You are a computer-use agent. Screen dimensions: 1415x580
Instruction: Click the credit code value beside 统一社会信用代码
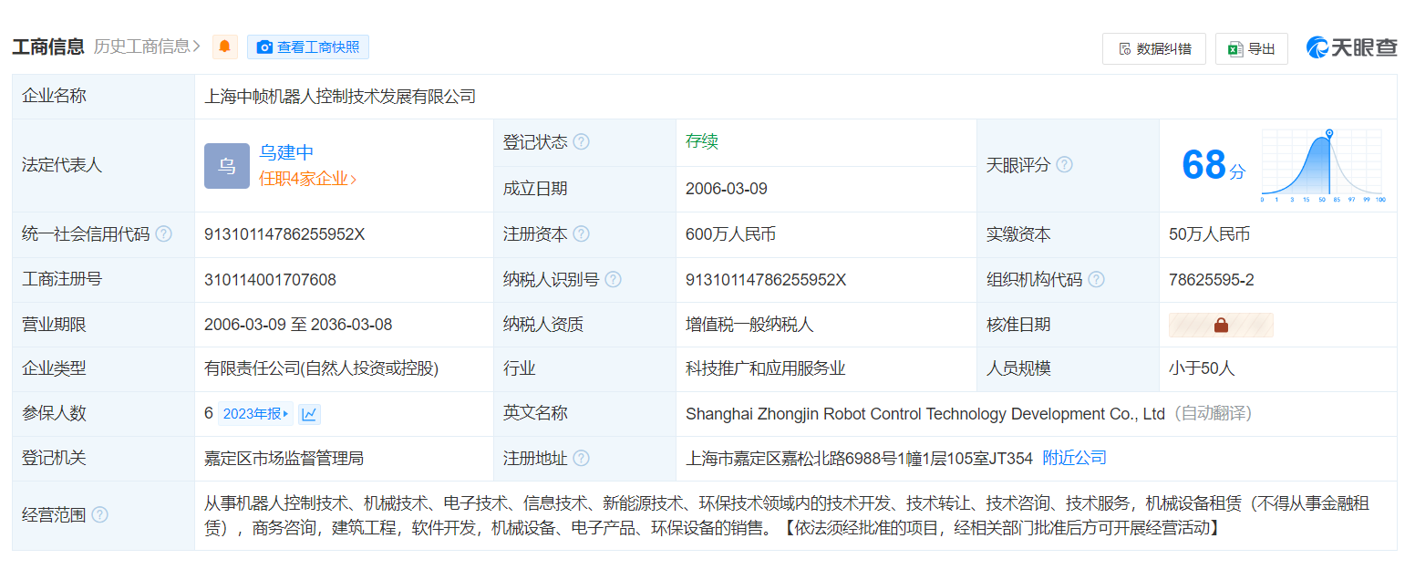(284, 234)
